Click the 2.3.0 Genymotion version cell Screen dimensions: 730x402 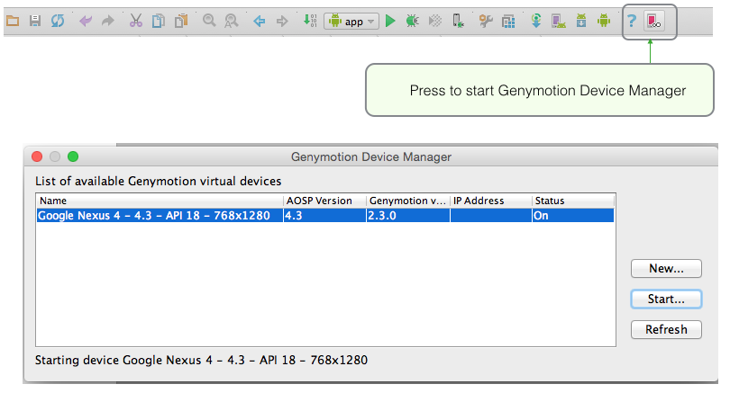[408, 216]
